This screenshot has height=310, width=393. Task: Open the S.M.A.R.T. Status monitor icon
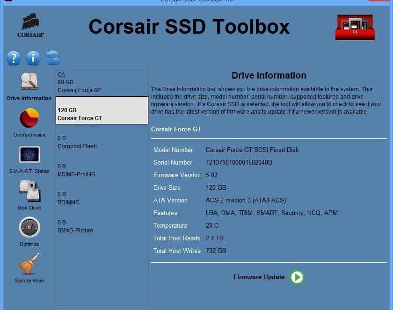[x=29, y=154]
